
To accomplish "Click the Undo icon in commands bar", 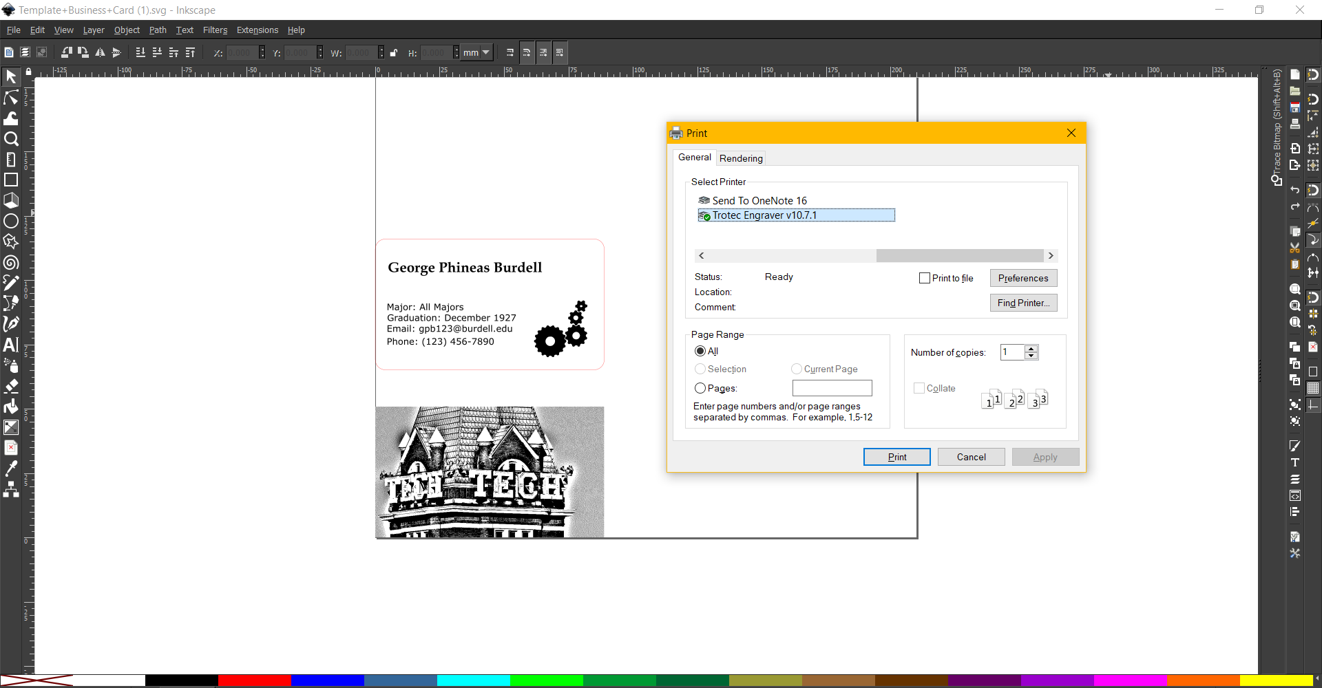I will (1295, 190).
